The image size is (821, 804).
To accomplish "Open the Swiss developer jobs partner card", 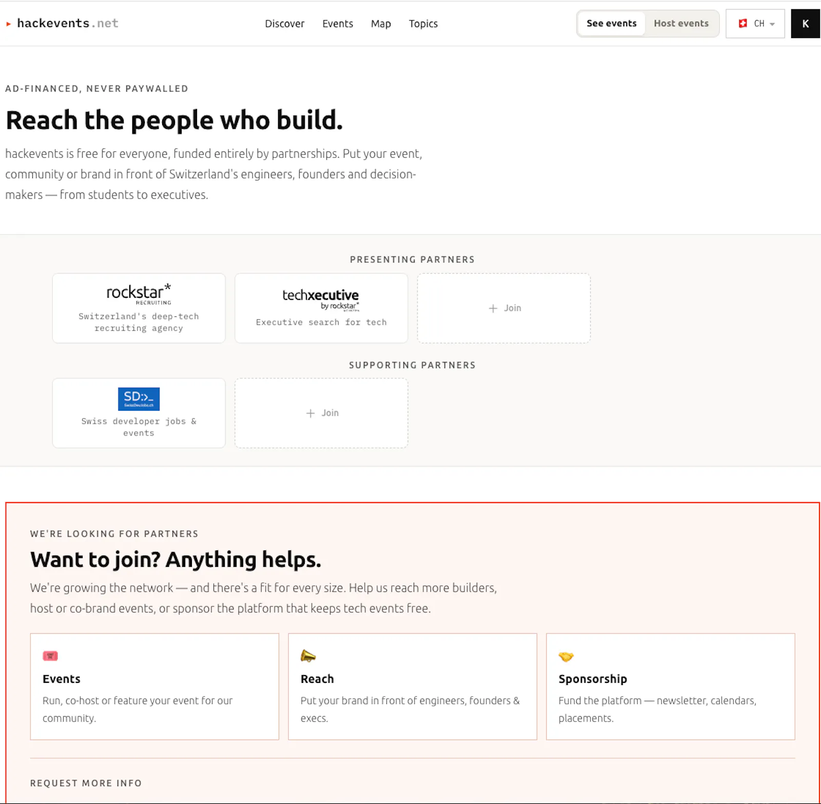I will pos(139,413).
